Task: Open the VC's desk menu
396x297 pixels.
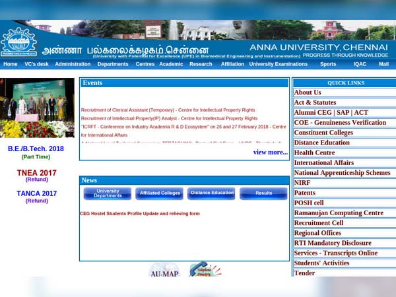Action: [36, 64]
